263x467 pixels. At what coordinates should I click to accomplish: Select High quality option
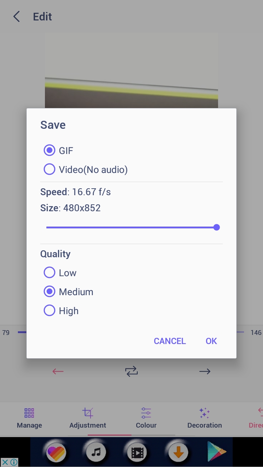(x=49, y=310)
